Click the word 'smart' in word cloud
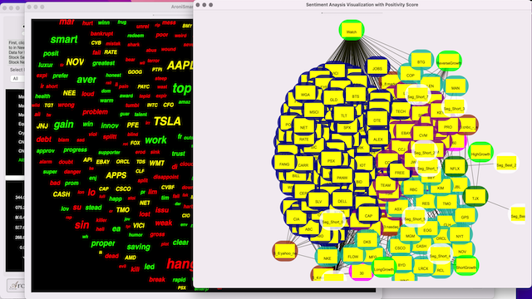Screen dimensions: 532x299 point(64,39)
